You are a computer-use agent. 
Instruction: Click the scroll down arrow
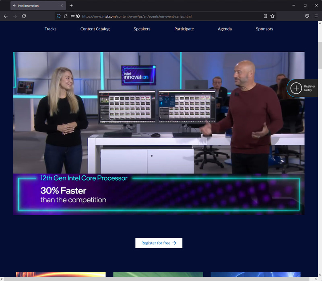point(320,275)
